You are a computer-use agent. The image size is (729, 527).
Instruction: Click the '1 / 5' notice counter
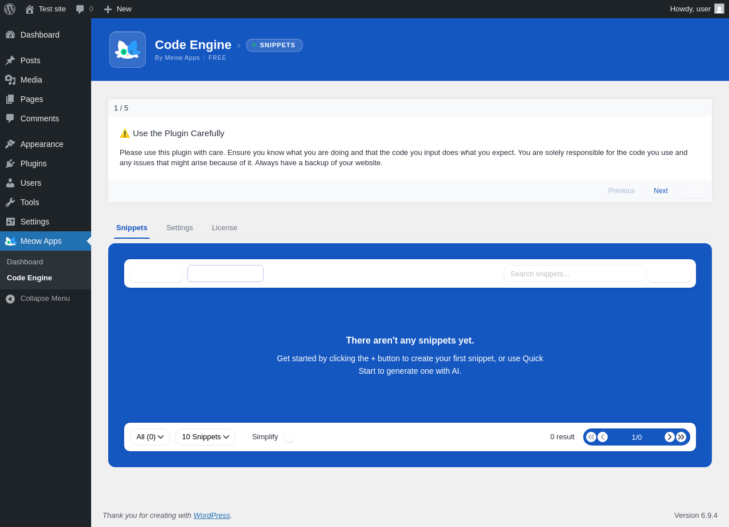(x=121, y=108)
